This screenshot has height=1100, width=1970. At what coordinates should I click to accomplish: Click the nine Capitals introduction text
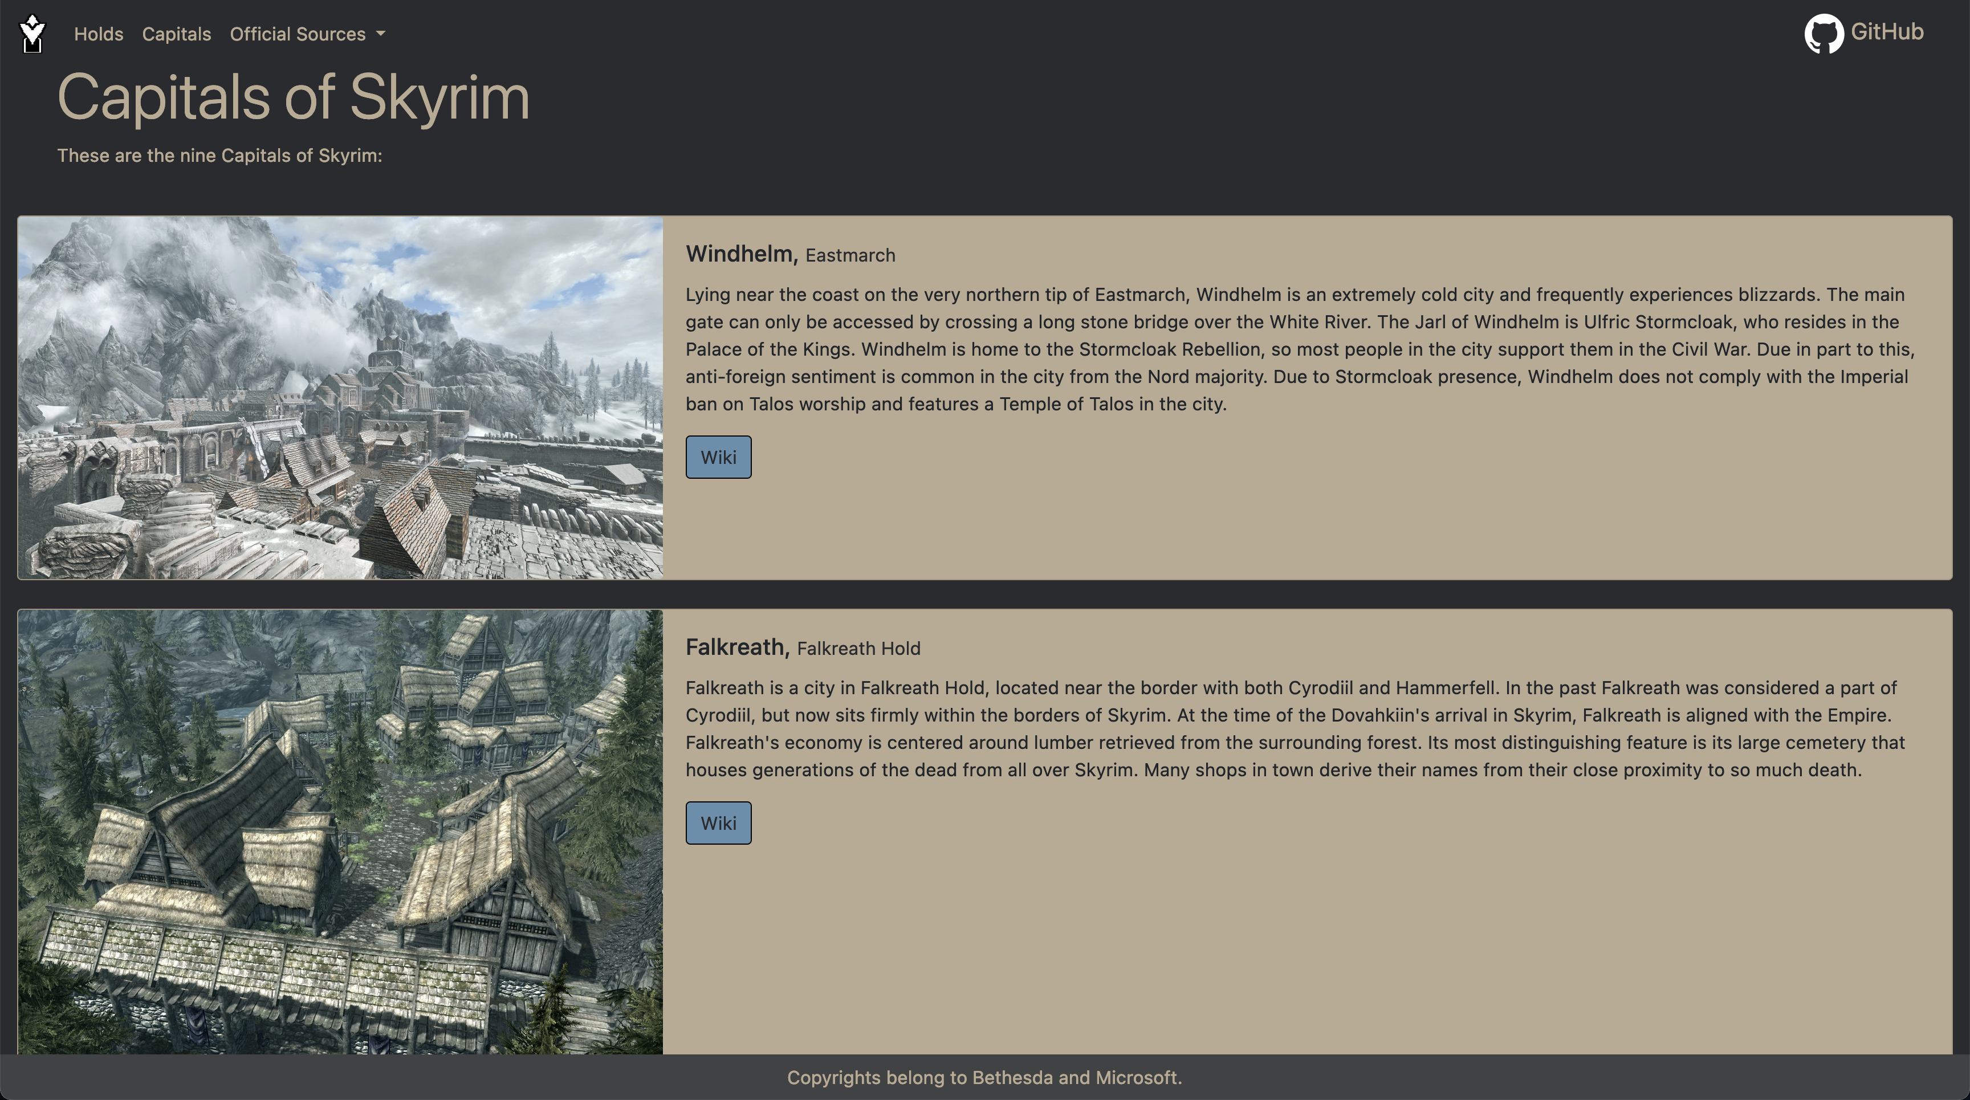[x=220, y=155]
